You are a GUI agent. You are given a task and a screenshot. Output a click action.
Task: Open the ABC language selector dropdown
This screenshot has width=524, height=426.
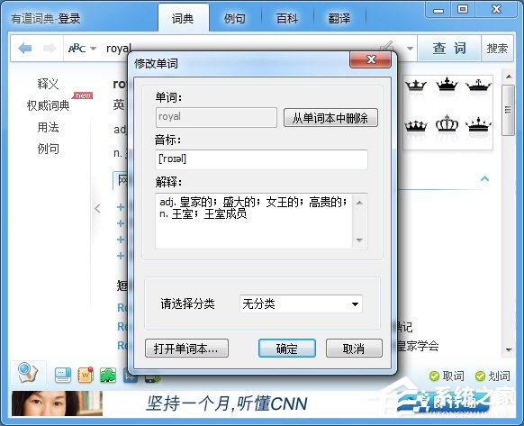(82, 49)
